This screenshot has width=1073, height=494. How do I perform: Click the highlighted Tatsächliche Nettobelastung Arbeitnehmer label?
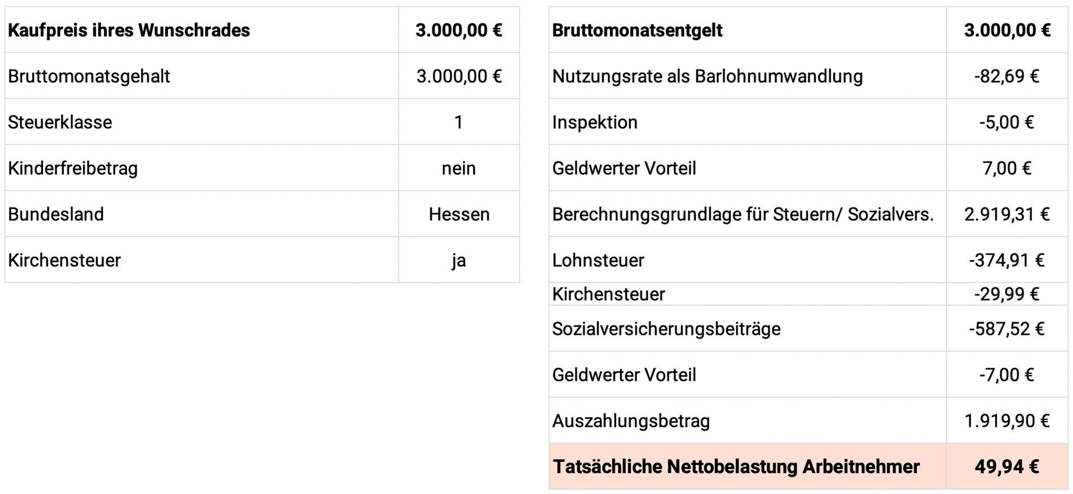click(736, 466)
